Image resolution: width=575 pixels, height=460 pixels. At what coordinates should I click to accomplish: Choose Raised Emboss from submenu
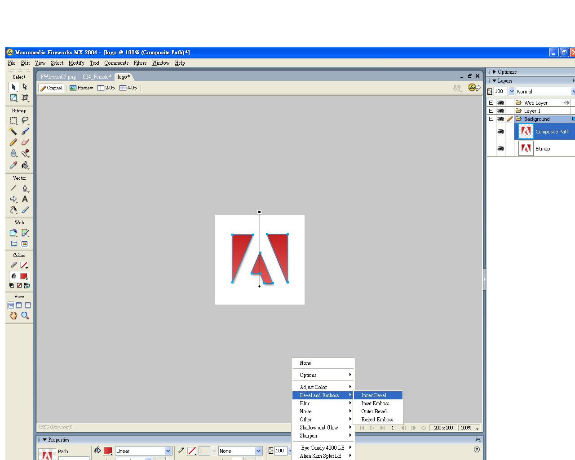point(378,420)
